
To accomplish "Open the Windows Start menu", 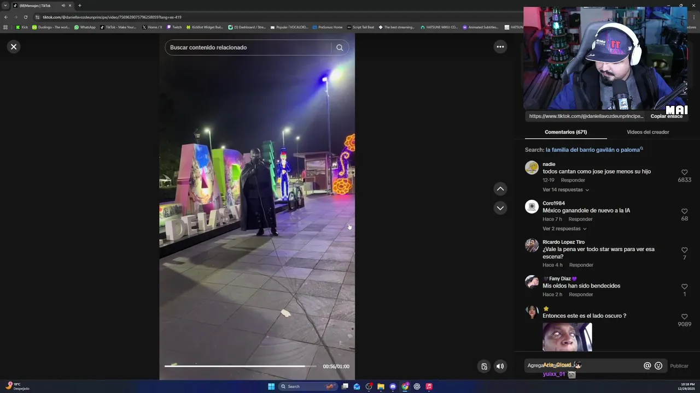I will pos(271,386).
